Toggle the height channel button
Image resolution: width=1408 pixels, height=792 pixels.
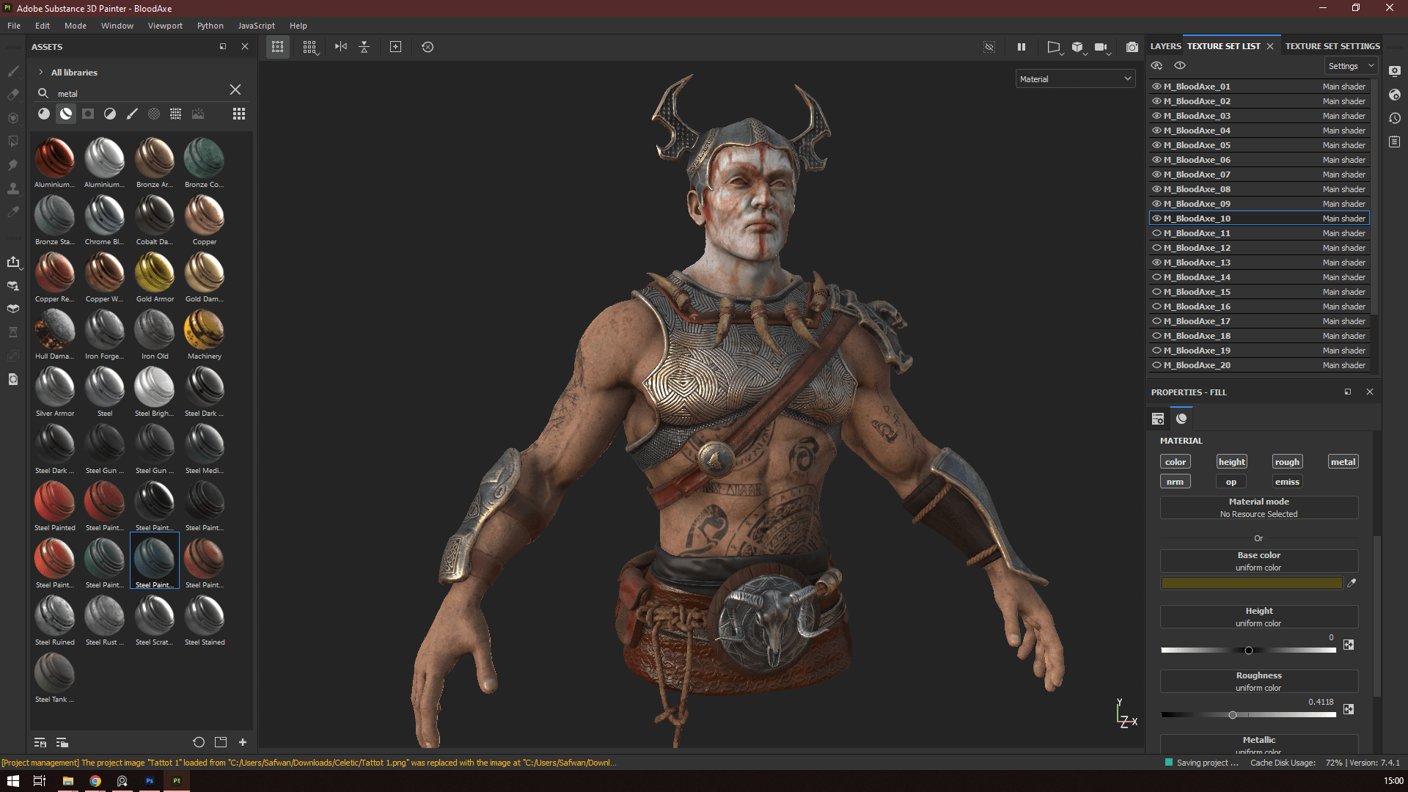[1231, 461]
